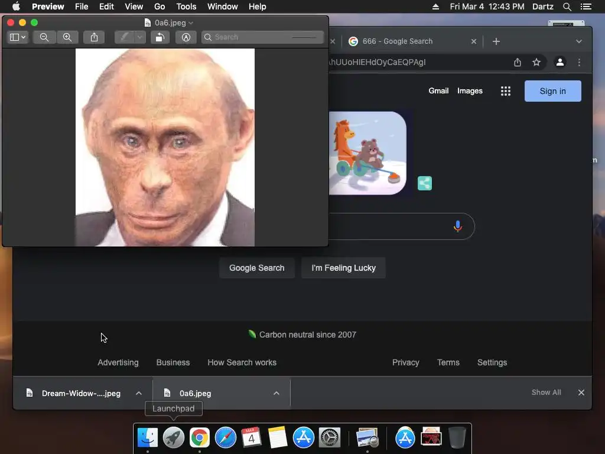Viewport: 605px width, 454px height.
Task: Open the Help menu
Action: [257, 7]
